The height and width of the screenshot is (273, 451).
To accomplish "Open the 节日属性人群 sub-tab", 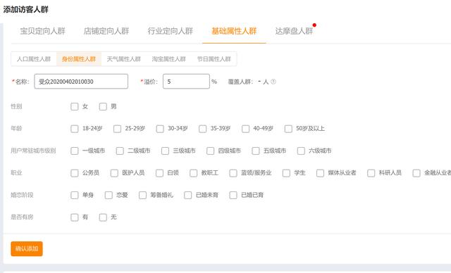I will pos(214,59).
